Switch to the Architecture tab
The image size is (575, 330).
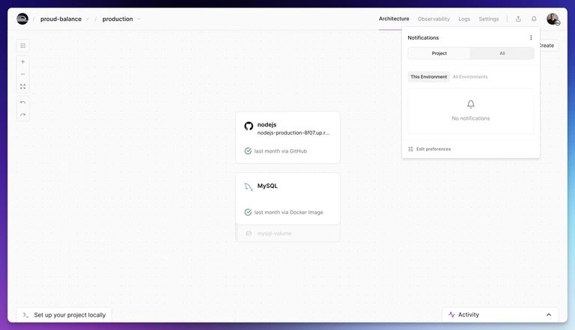coord(394,19)
